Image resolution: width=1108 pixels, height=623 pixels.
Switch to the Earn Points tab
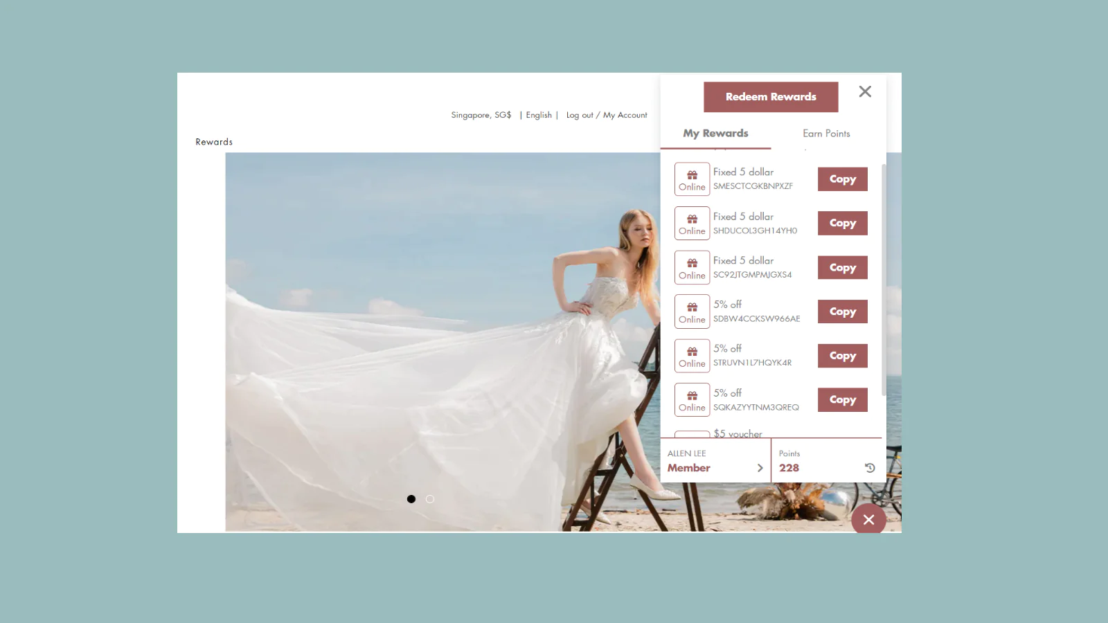(826, 134)
